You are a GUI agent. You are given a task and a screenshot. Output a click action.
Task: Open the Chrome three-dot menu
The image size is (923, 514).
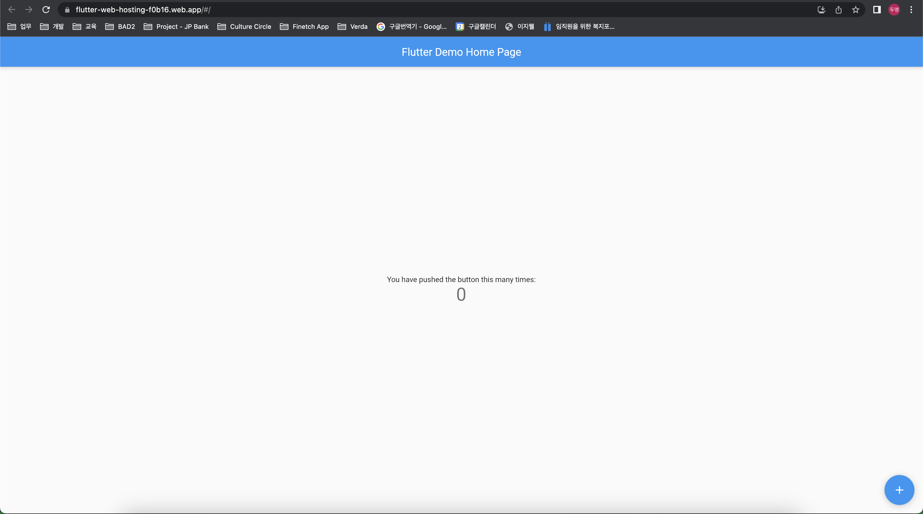point(911,10)
